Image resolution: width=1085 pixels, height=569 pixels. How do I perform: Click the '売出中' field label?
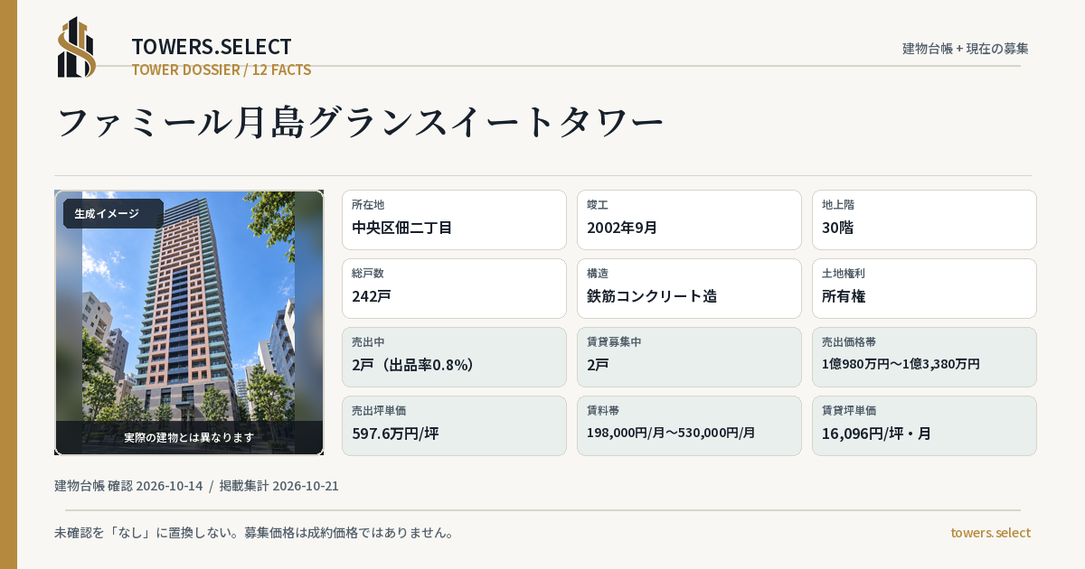(368, 342)
